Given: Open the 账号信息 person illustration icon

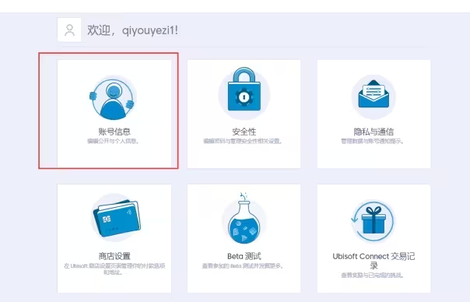Looking at the screenshot, I should click(x=113, y=98).
